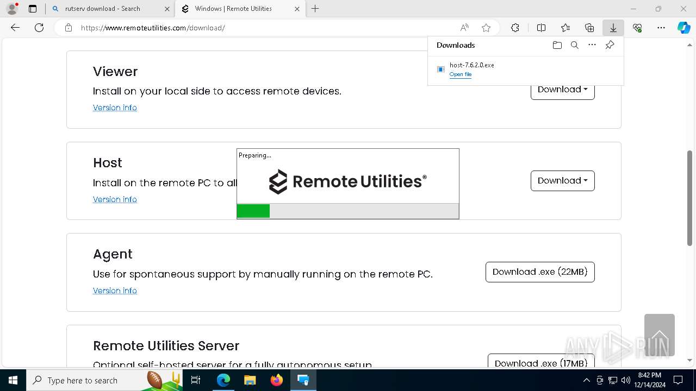Open Agent Version info link

[x=115, y=291]
